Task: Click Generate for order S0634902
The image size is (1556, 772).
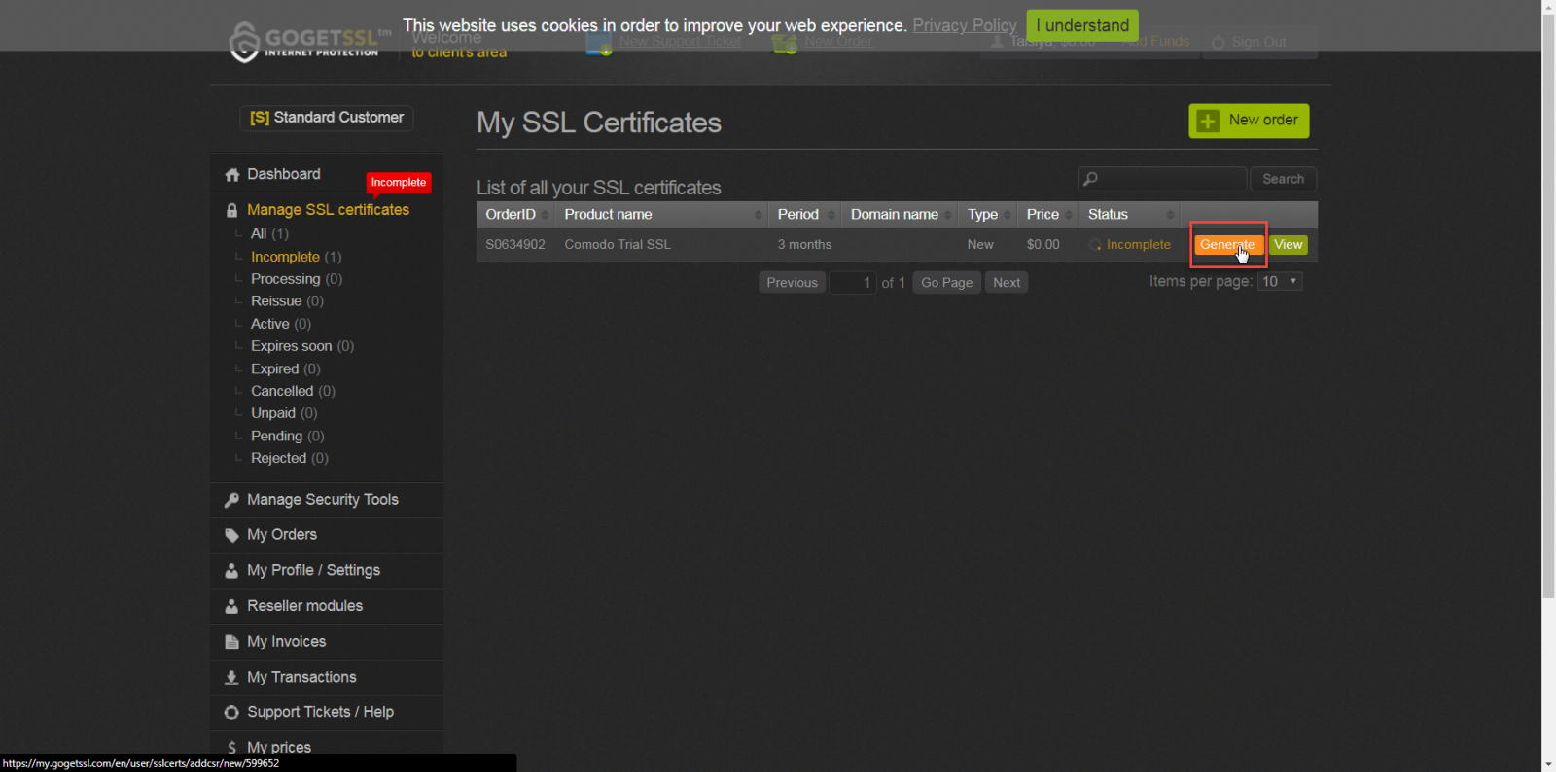Action: (1228, 245)
